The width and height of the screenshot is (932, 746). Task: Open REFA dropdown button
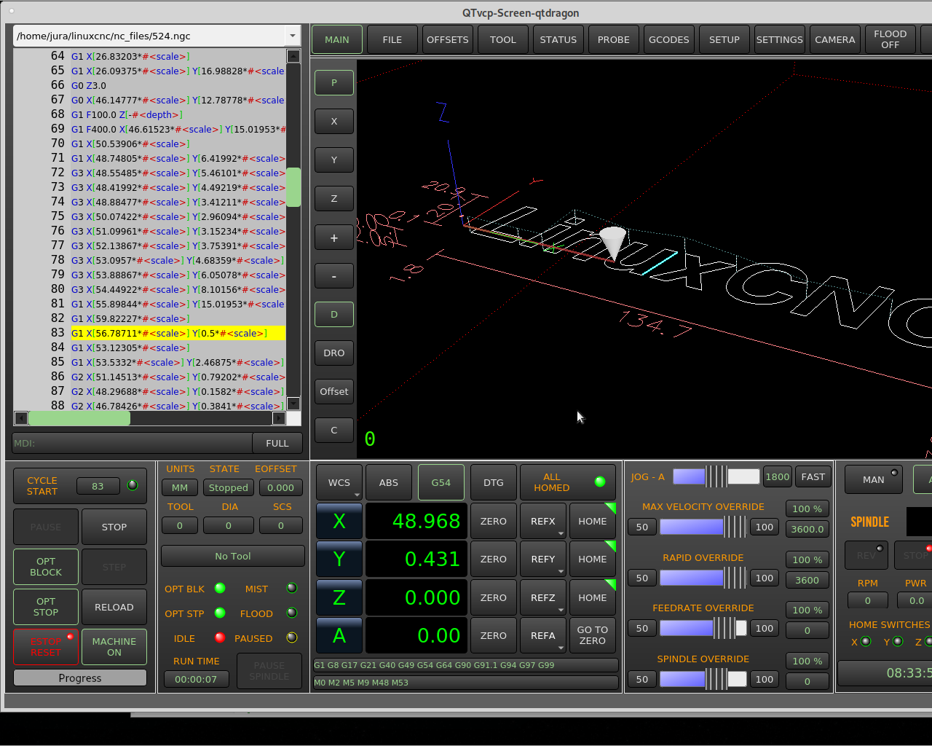pos(543,635)
